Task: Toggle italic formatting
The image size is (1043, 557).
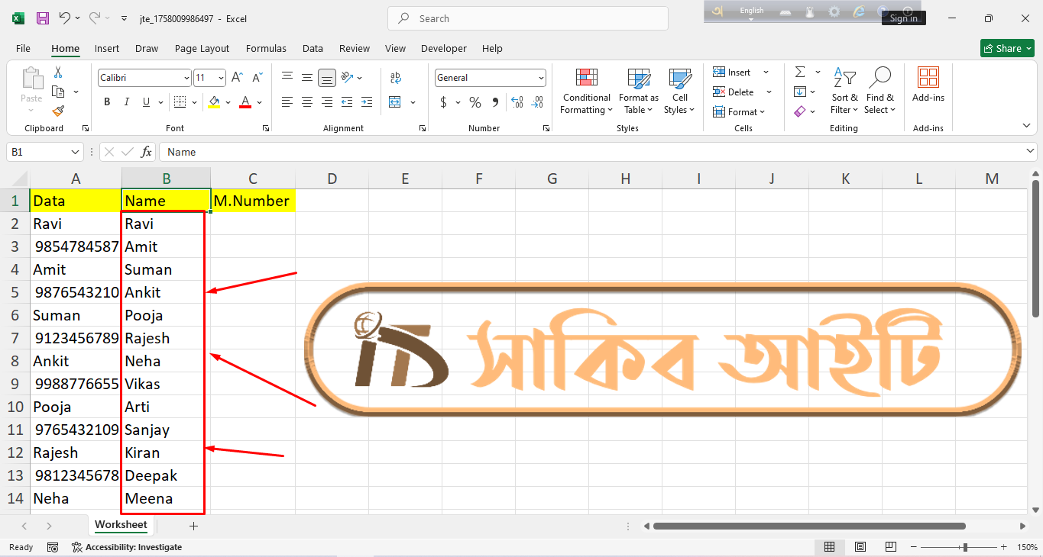Action: pos(127,102)
